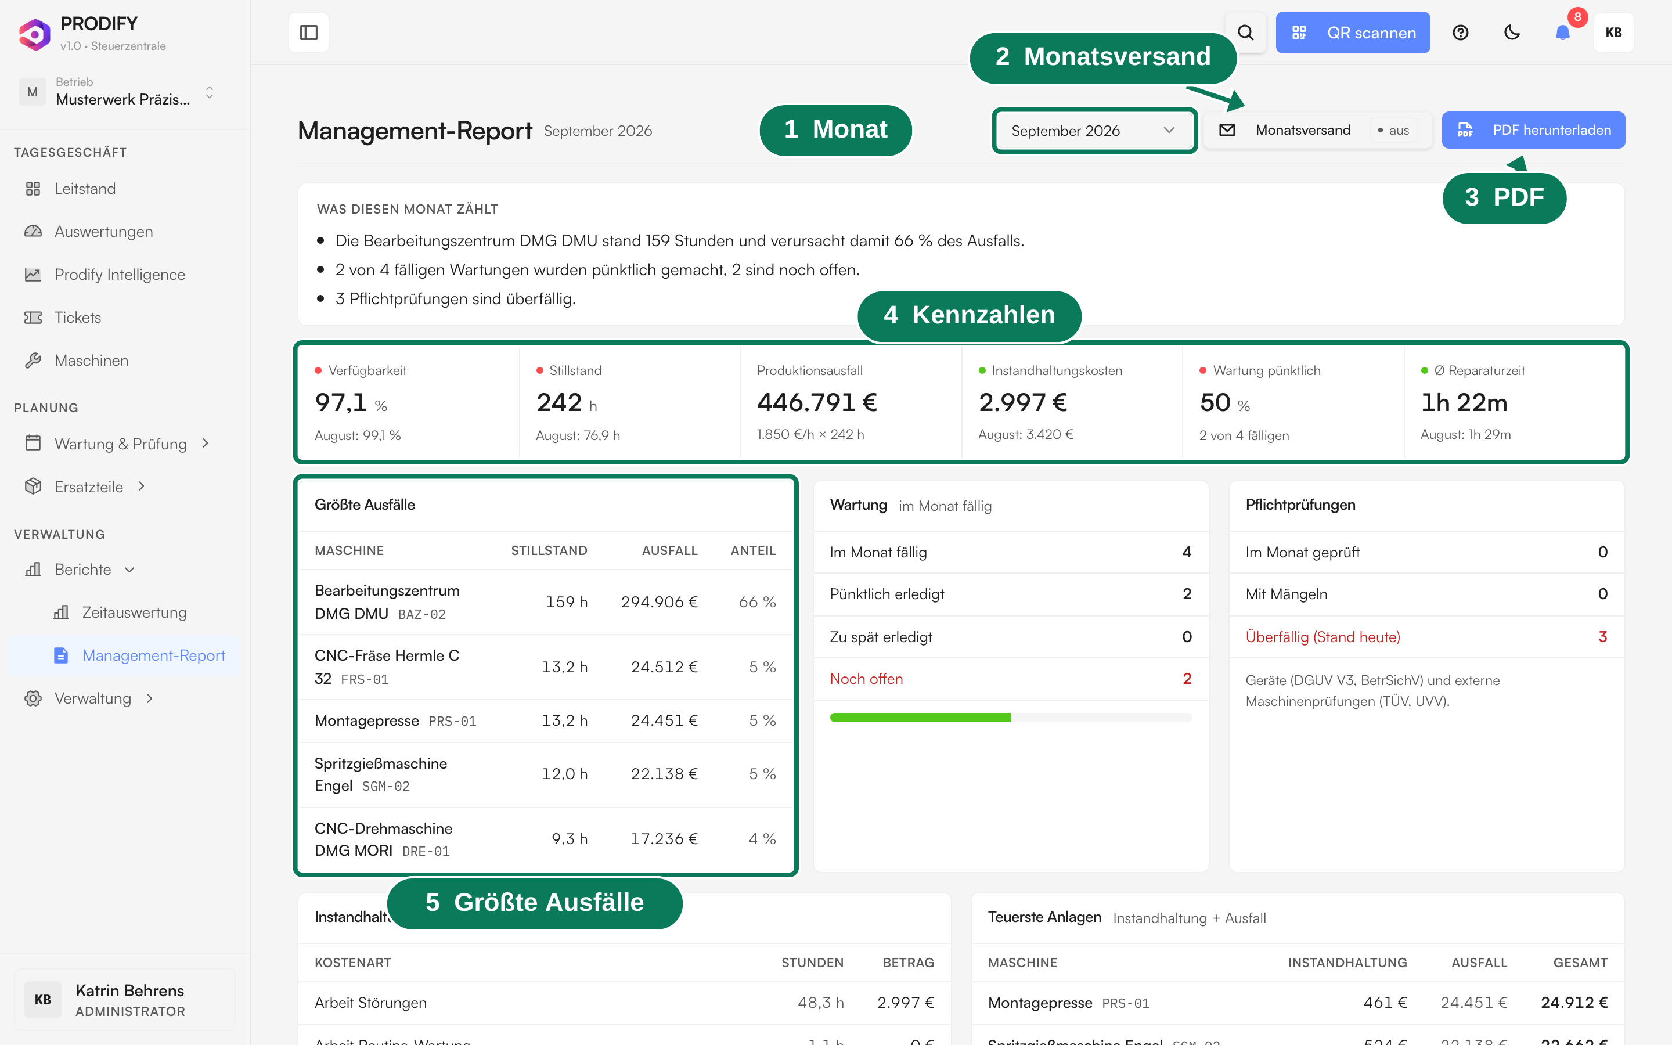The width and height of the screenshot is (1672, 1045).
Task: Click the 'Noch offen' maintenance row
Action: click(1011, 679)
